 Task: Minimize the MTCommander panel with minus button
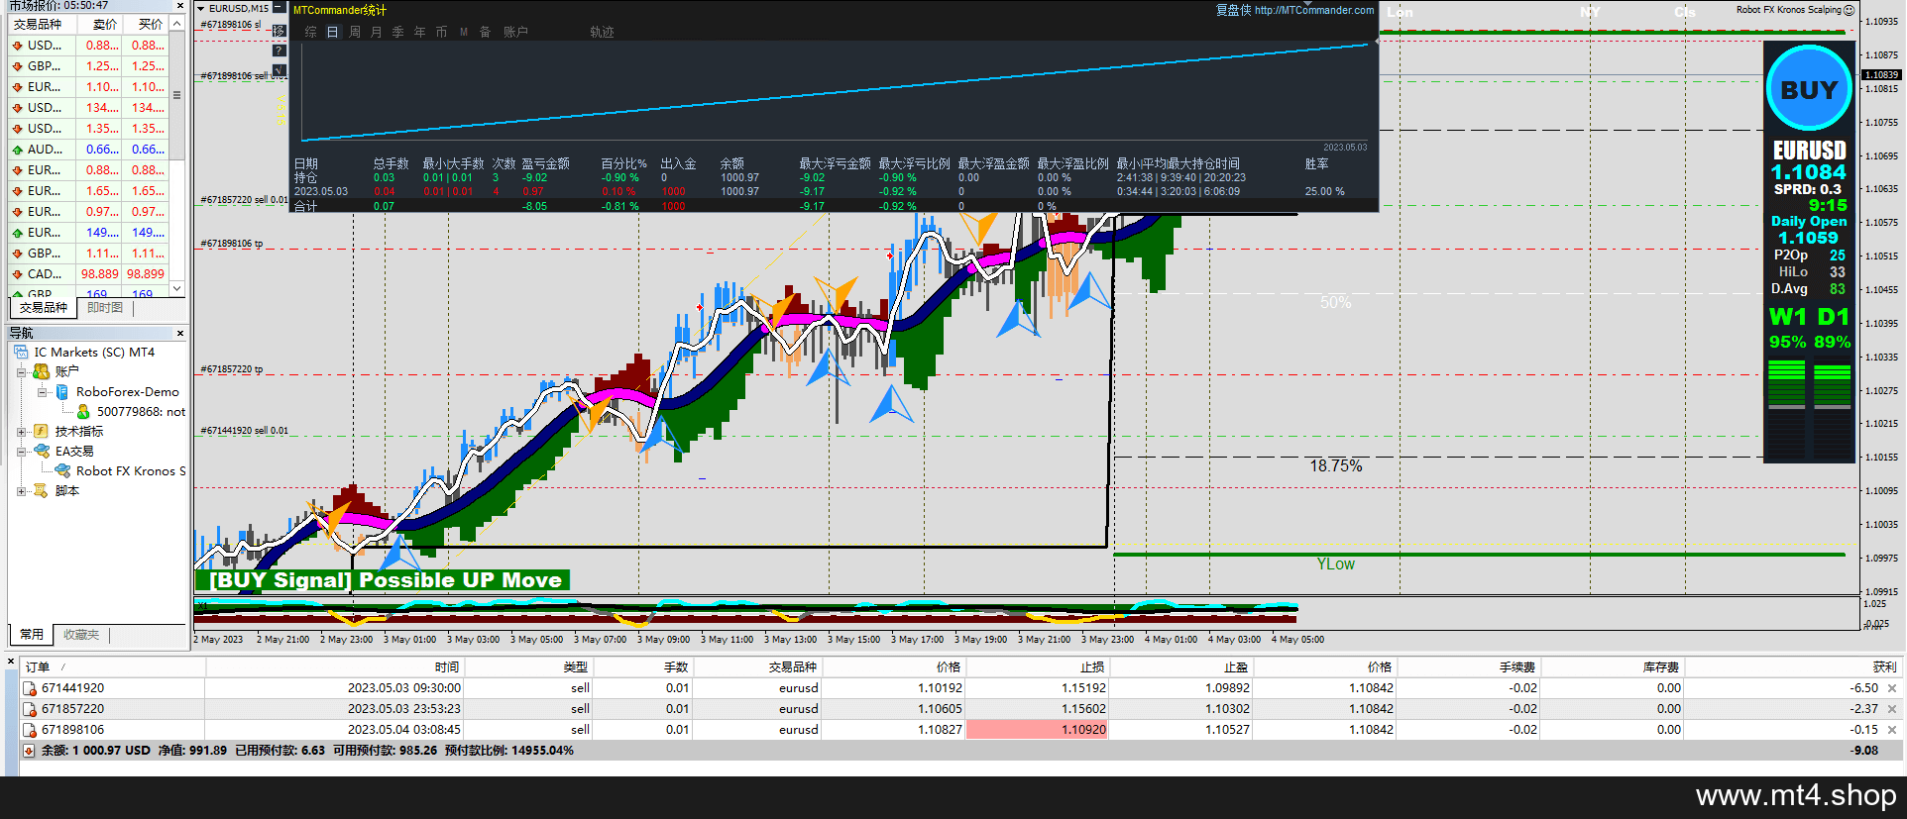coord(279,9)
